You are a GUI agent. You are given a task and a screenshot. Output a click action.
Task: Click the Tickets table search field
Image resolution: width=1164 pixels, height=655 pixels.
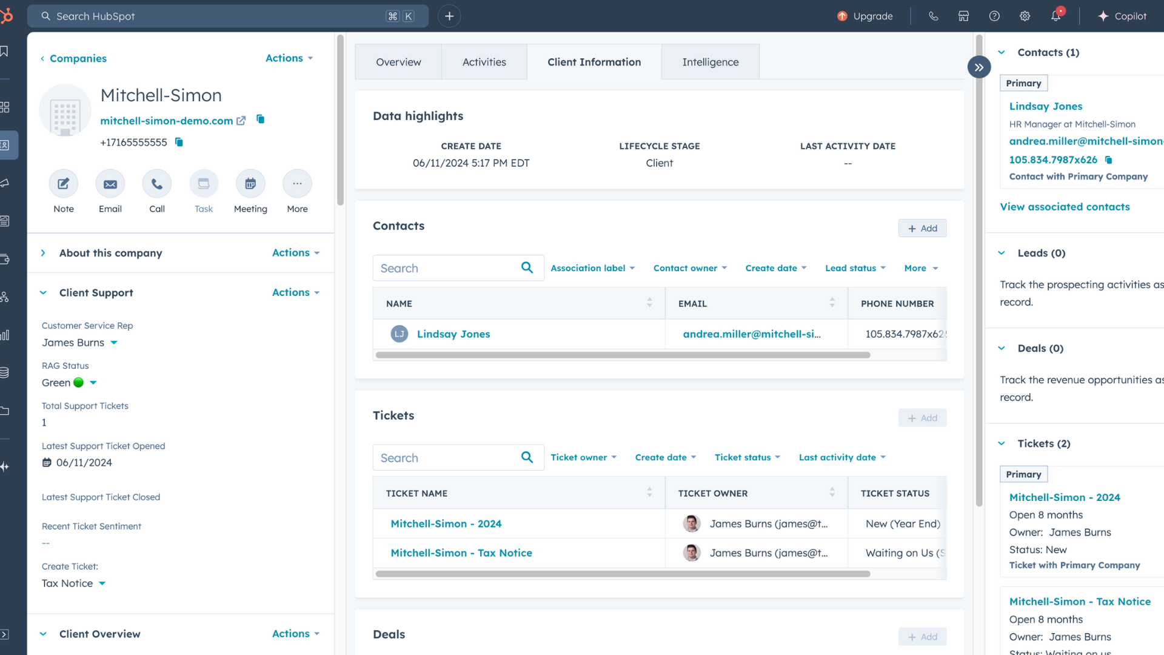446,458
